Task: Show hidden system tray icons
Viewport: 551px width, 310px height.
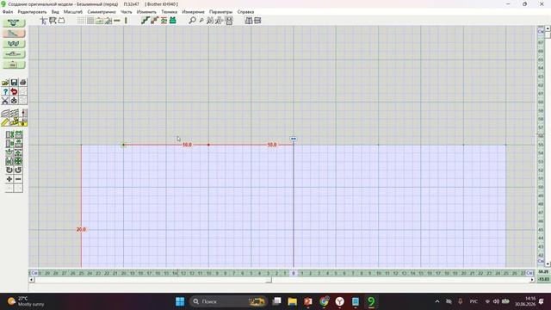Action: [437, 301]
